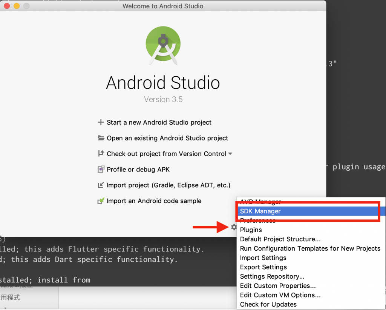
Task: Click the plus icon beside Start a new project
Action: 101,122
